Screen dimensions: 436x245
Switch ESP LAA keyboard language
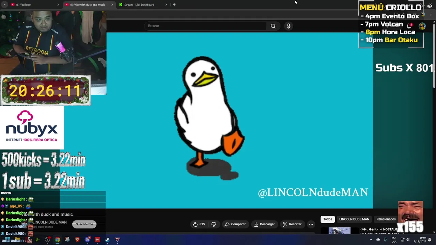click(x=394, y=240)
